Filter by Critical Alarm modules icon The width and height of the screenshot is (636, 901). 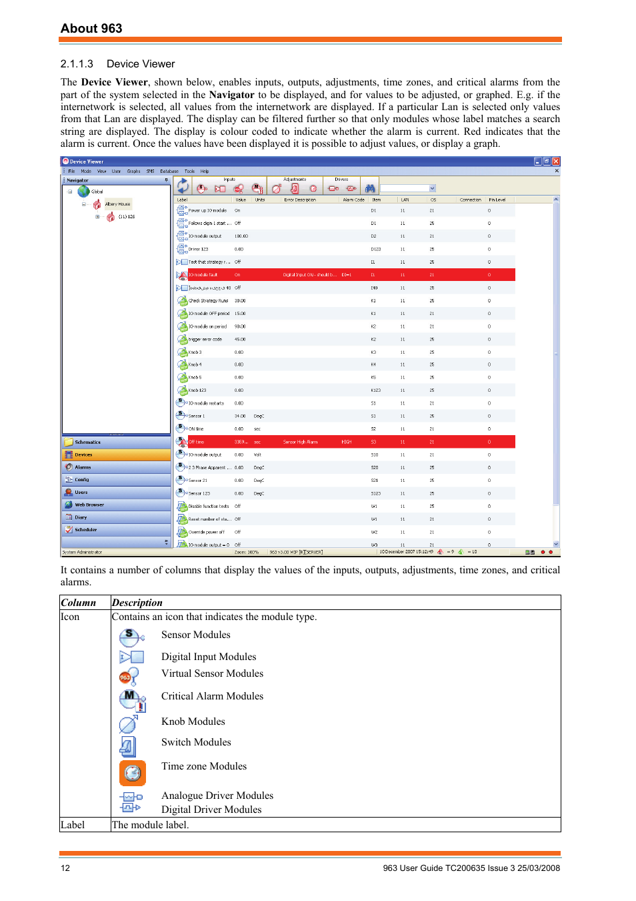[x=257, y=189]
